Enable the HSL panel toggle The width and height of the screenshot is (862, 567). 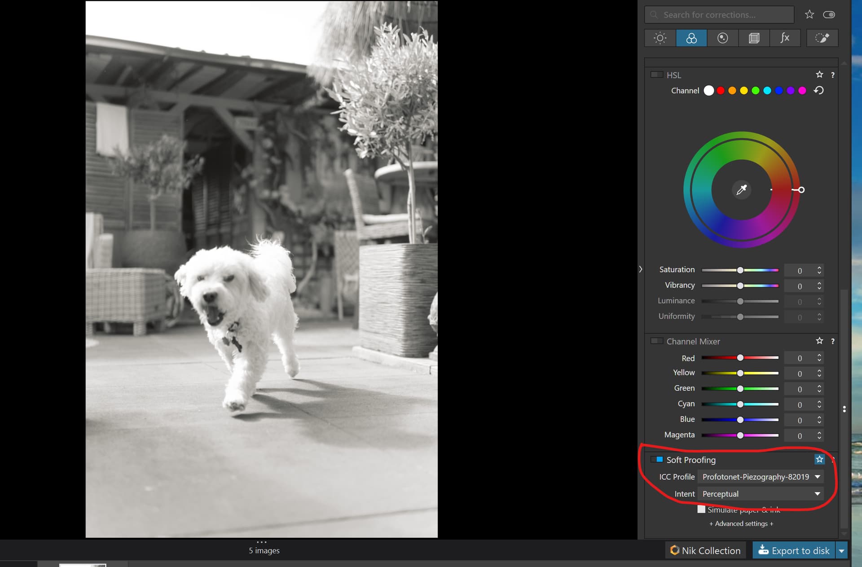click(656, 75)
